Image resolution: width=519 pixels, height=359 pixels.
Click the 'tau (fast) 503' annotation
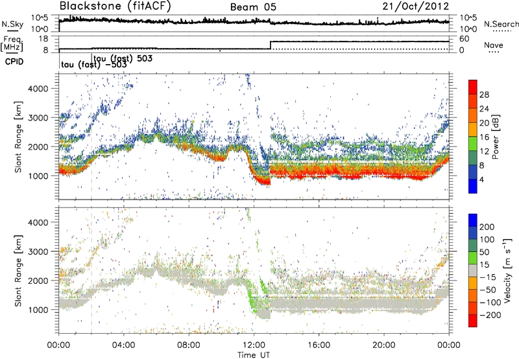(123, 58)
